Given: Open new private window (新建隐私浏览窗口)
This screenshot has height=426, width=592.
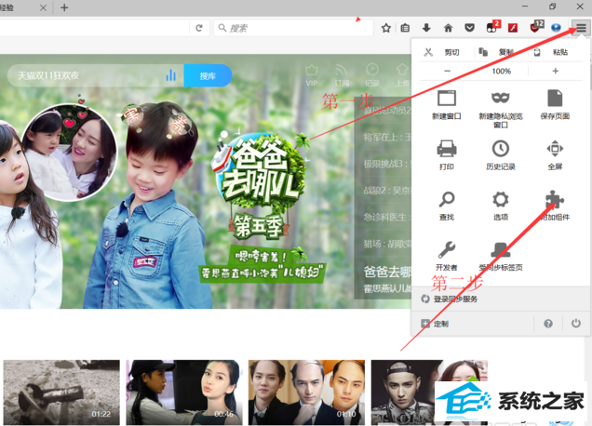Looking at the screenshot, I should coord(501,109).
